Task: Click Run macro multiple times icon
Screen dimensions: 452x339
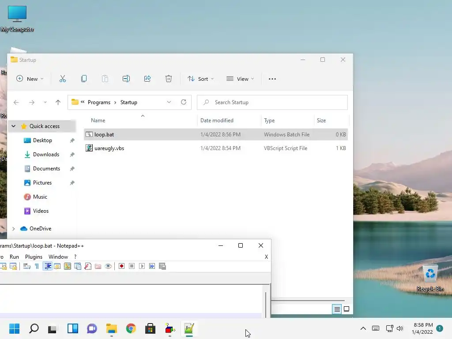Action: (152, 266)
